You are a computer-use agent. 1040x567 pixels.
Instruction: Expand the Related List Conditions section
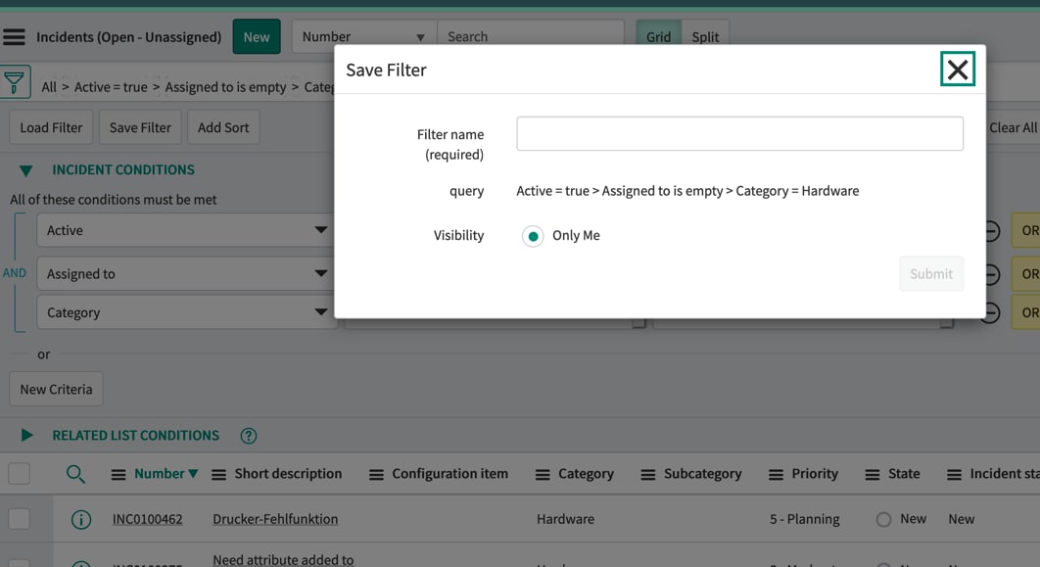point(26,435)
